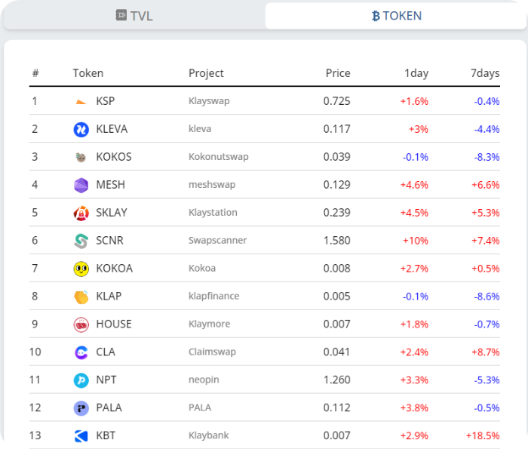
Task: Sort by the Token column header
Action: [x=88, y=73]
